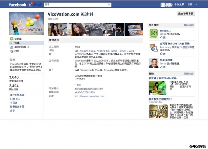Click the VicoVation page cover image
The image size is (208, 149).
[x=26, y=23]
